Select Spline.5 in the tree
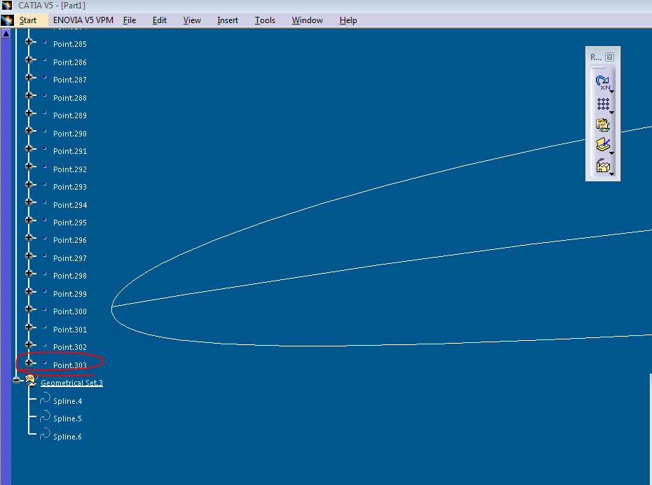The image size is (652, 485). (x=68, y=419)
